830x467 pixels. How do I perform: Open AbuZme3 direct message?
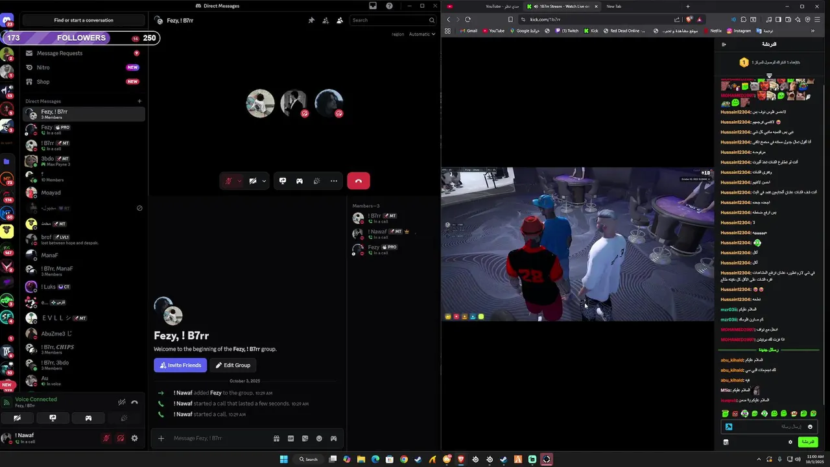point(83,333)
